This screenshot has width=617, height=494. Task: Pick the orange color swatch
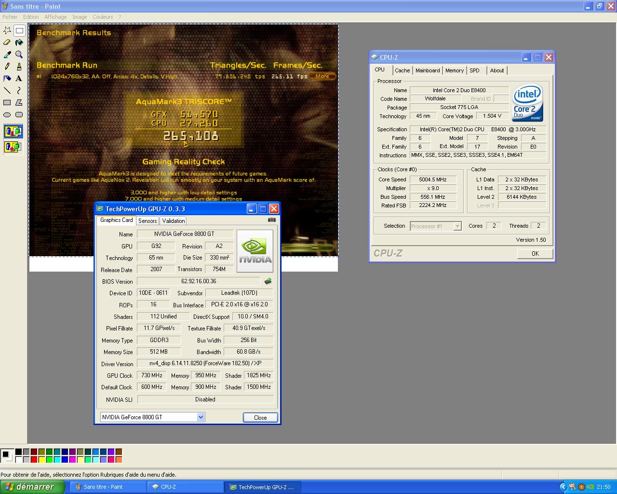[119, 459]
